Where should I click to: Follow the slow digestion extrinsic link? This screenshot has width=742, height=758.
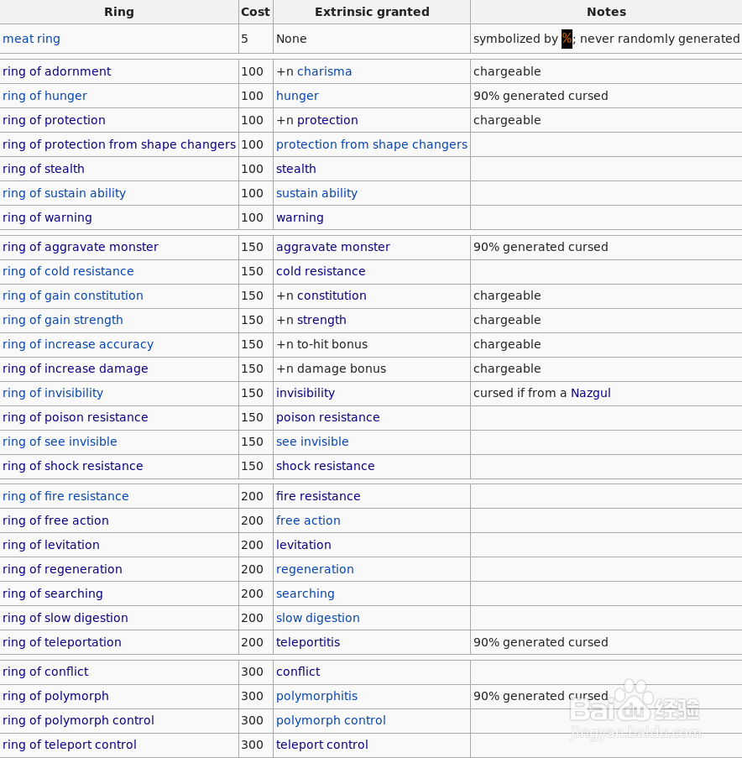click(317, 618)
